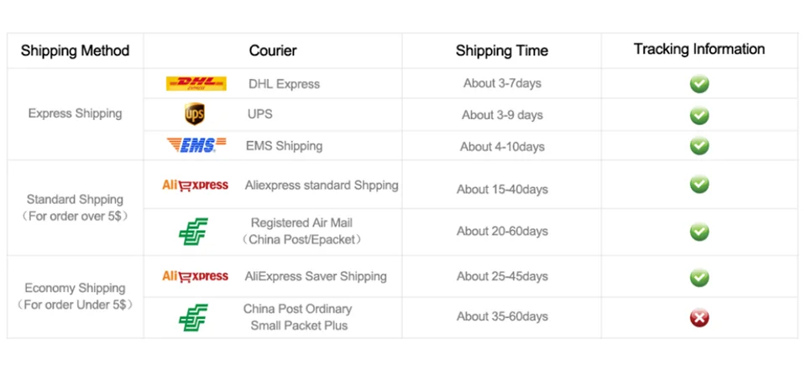Click the Tracking Information column header
The width and height of the screenshot is (806, 376).
[699, 50]
